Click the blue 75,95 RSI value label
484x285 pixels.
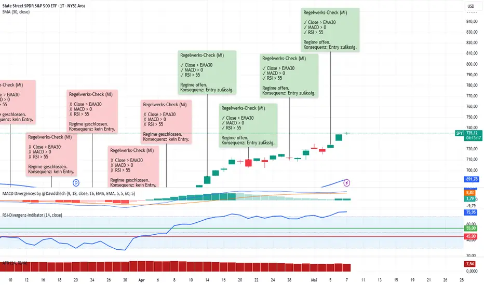pos(470,212)
